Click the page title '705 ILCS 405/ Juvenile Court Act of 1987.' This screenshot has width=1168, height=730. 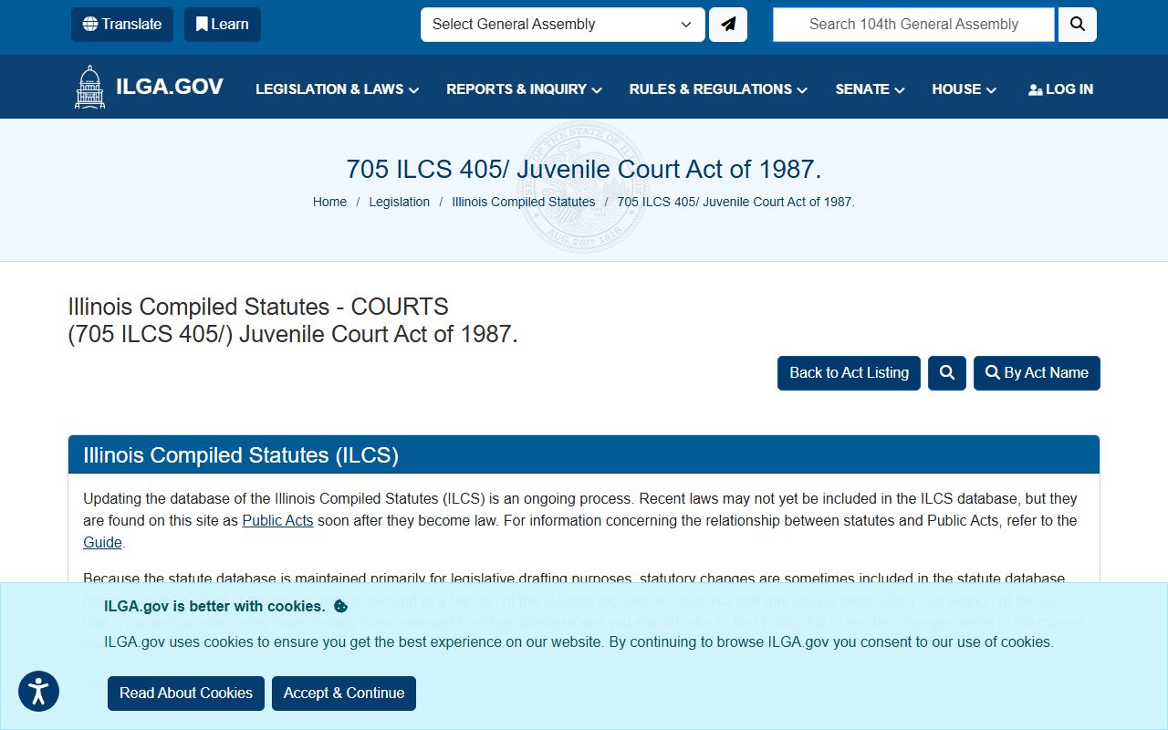click(584, 170)
